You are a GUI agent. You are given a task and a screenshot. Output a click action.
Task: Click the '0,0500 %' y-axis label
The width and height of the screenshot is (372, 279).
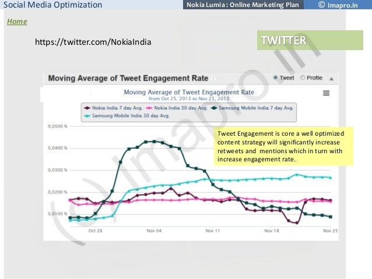[58, 126]
